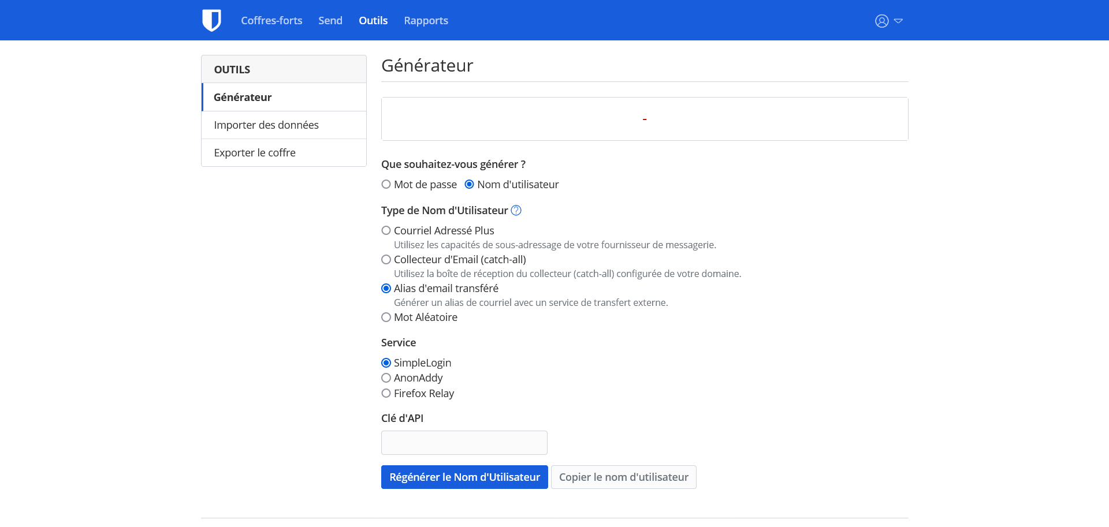The height and width of the screenshot is (527, 1109).
Task: Open the Rapports navigation item
Action: click(426, 21)
